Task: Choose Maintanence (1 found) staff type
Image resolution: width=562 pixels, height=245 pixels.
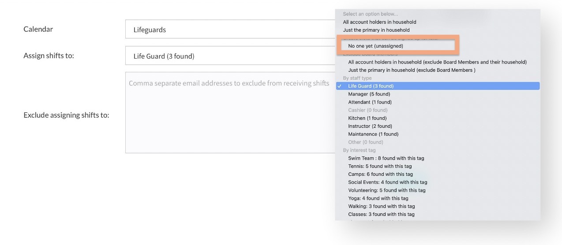Action: pos(373,134)
